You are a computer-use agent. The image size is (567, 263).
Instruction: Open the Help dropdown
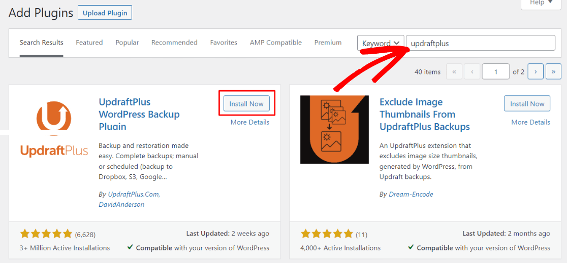click(x=541, y=3)
